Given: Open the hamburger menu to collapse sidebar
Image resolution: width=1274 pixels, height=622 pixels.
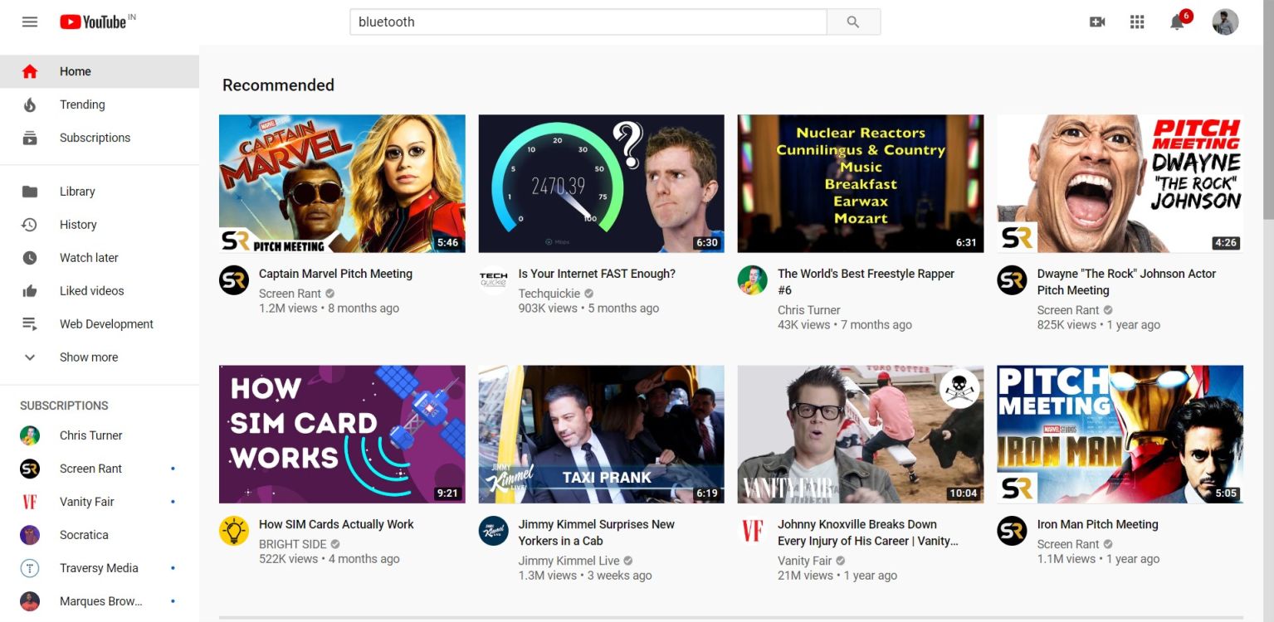Looking at the screenshot, I should tap(28, 22).
